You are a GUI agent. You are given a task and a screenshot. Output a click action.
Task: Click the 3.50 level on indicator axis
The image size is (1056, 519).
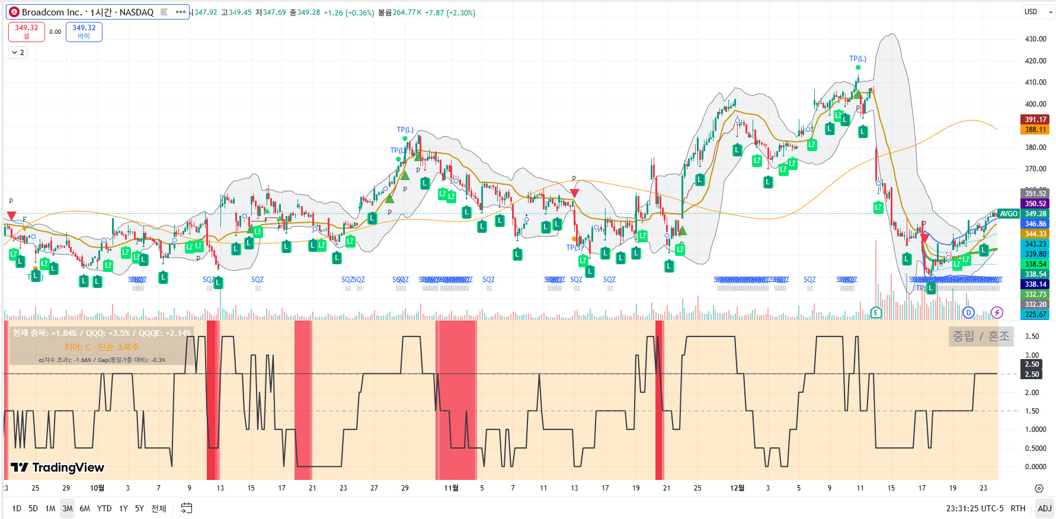pos(1032,337)
